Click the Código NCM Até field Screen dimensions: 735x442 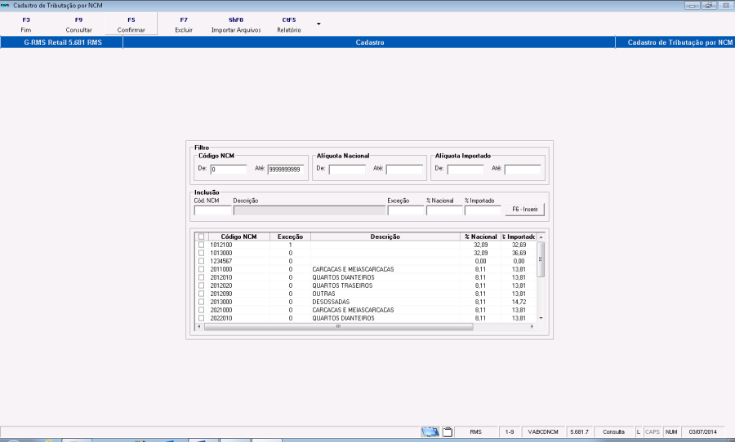(286, 170)
